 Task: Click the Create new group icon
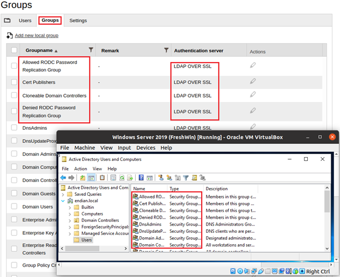169,178
